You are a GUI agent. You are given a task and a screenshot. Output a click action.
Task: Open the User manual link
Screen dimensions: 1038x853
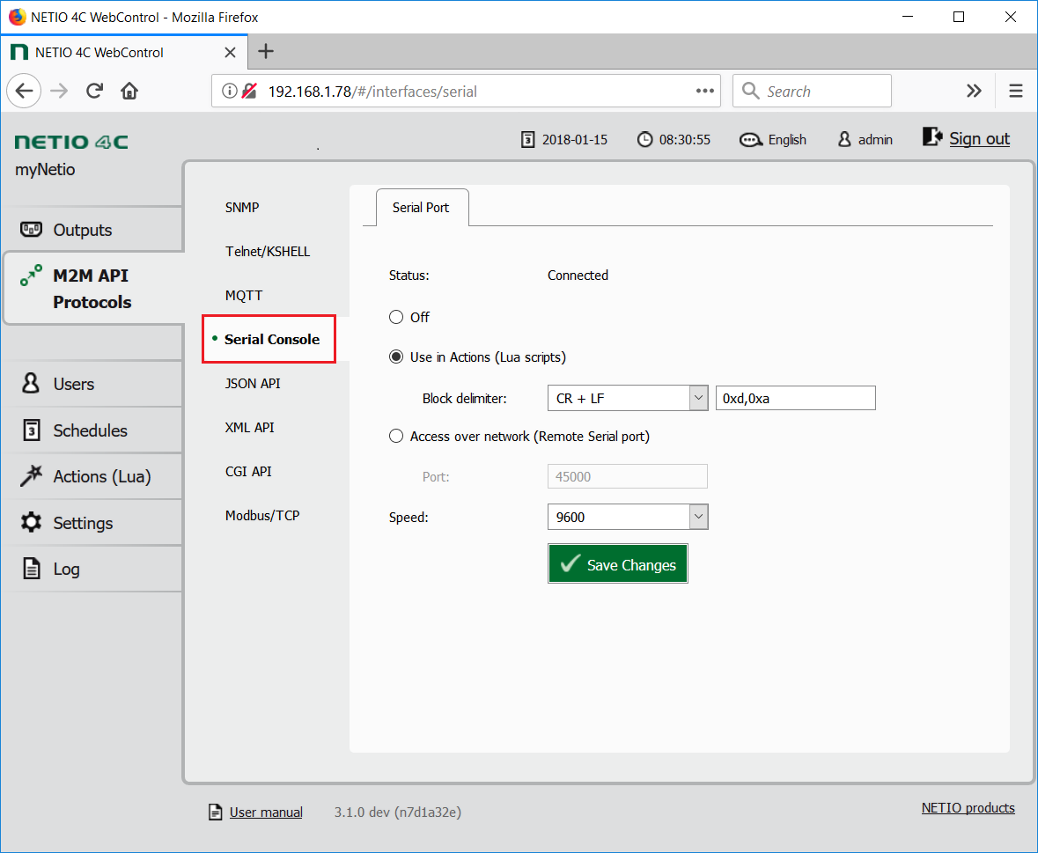coord(266,812)
